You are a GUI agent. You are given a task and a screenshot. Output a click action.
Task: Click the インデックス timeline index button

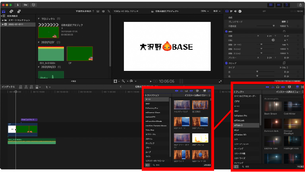click(x=8, y=87)
